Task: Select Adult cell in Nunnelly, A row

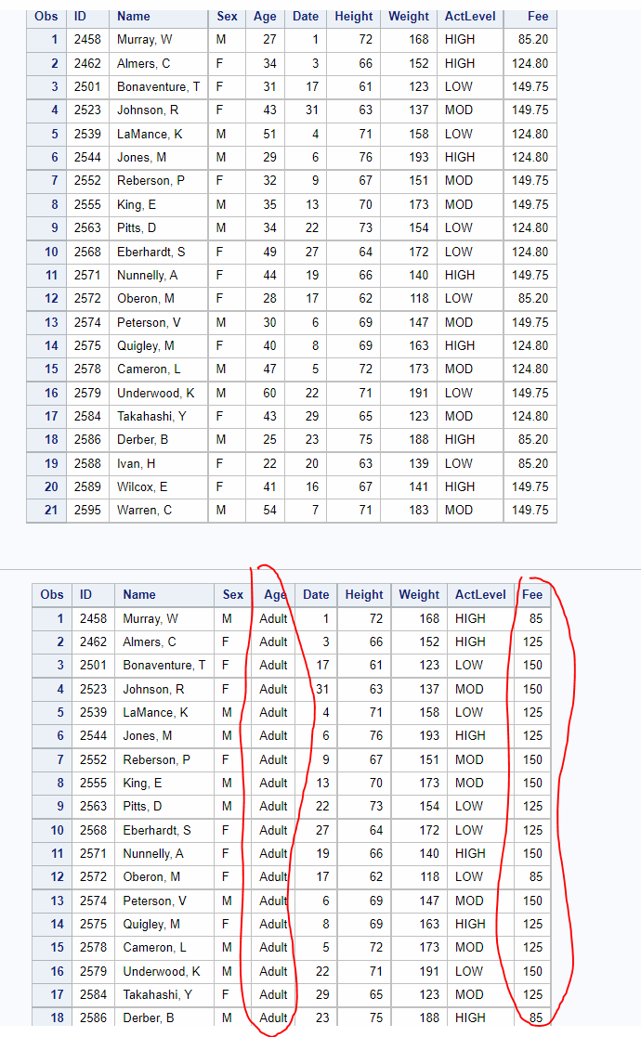Action: click(x=273, y=854)
